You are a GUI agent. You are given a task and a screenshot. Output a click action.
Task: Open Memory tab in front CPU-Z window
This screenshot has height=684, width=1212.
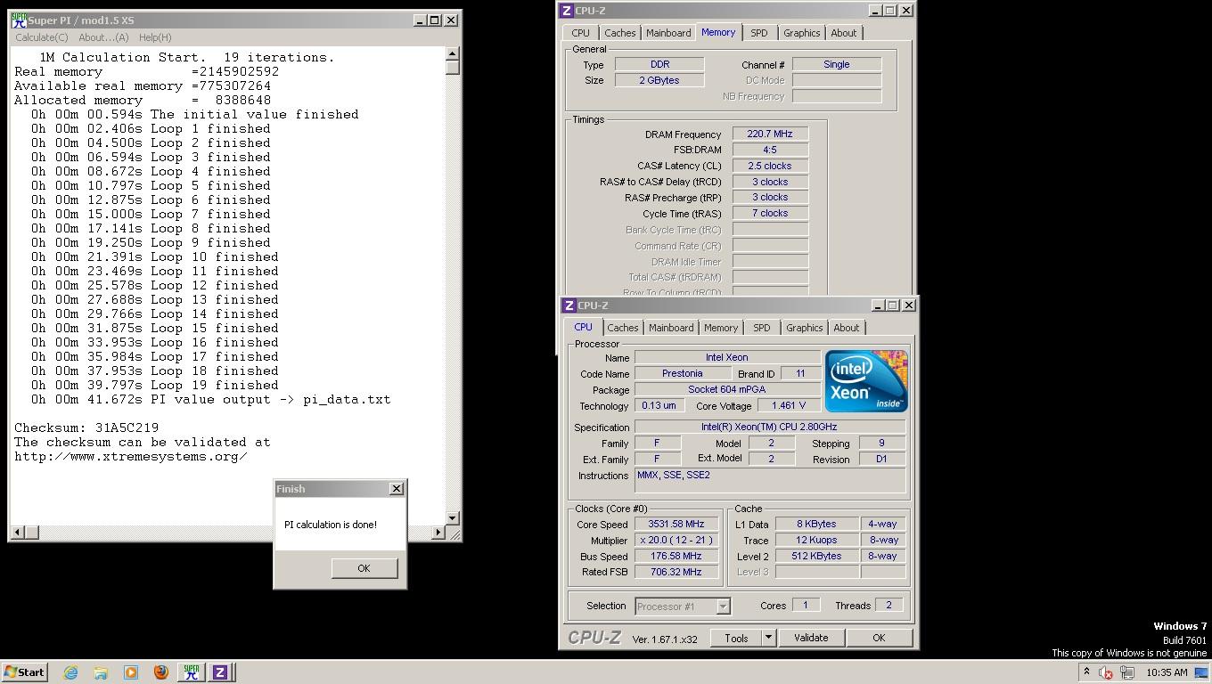pyautogui.click(x=721, y=328)
